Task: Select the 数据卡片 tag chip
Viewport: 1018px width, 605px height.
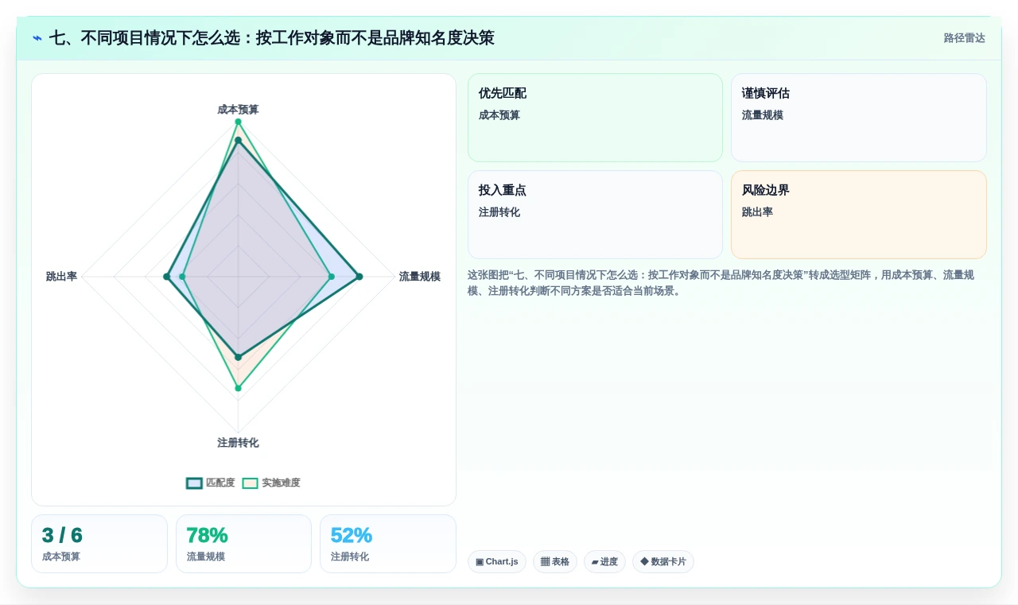Action: click(x=663, y=561)
